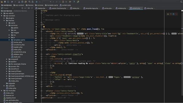The image size is (183, 103).
Task: Click the toolbar icon left of Stop
Action: coord(63,2)
